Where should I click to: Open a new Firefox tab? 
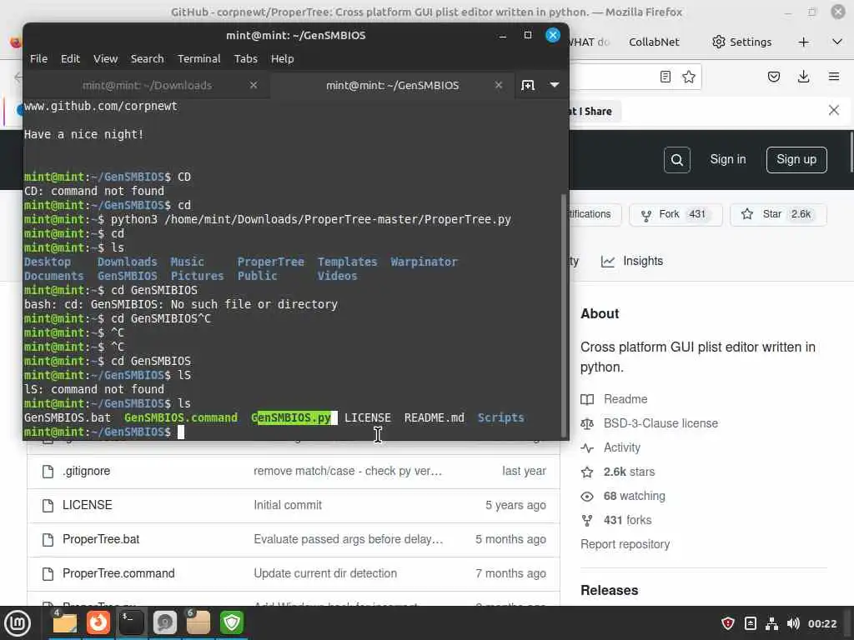pyautogui.click(x=803, y=42)
